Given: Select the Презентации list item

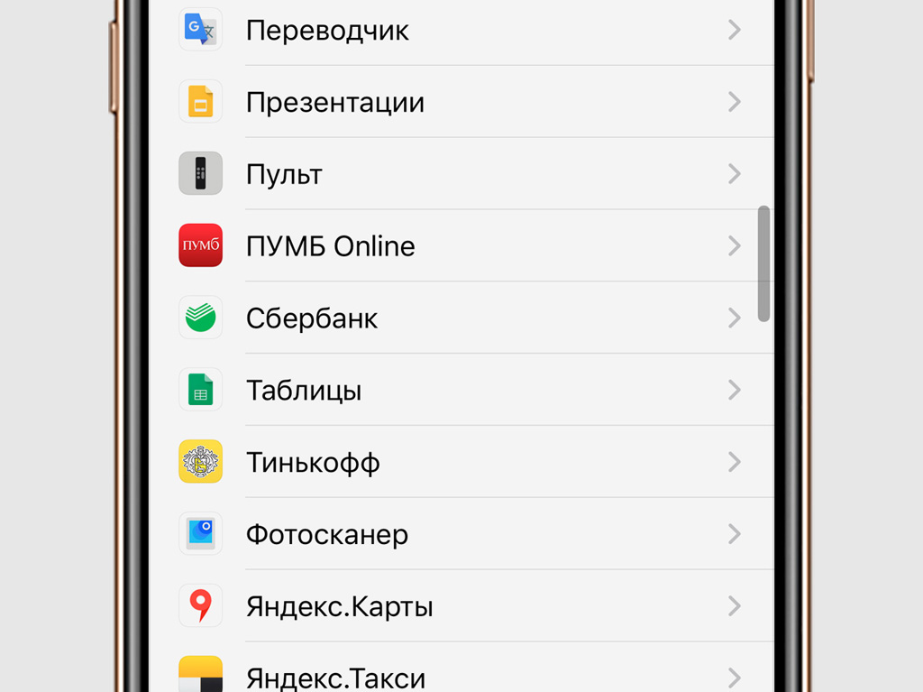Looking at the screenshot, I should (462, 102).
